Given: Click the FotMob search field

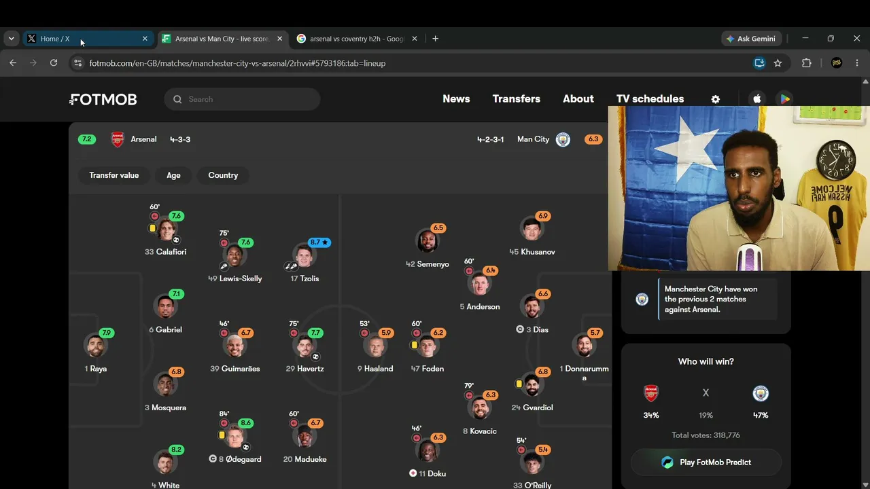Looking at the screenshot, I should (242, 99).
